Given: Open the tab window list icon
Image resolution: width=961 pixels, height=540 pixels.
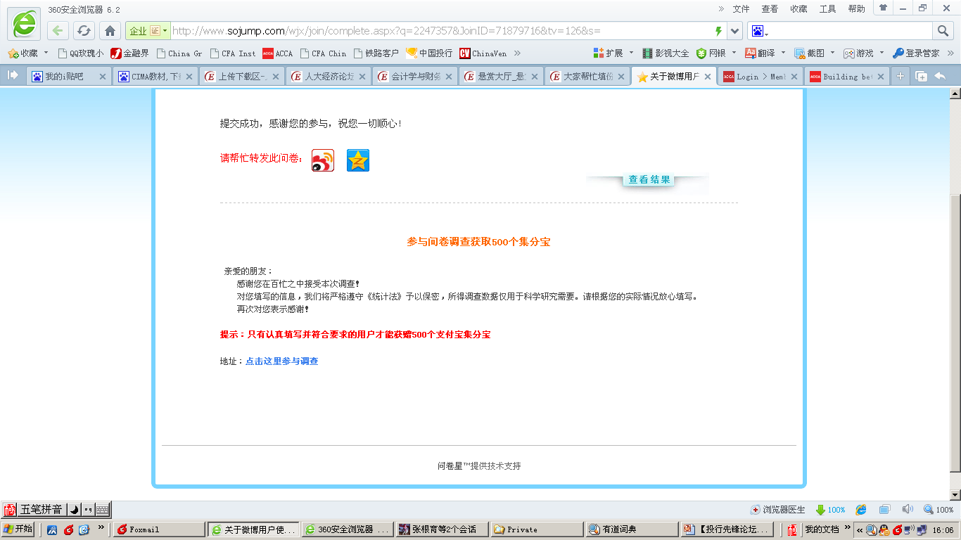Looking at the screenshot, I should point(921,77).
